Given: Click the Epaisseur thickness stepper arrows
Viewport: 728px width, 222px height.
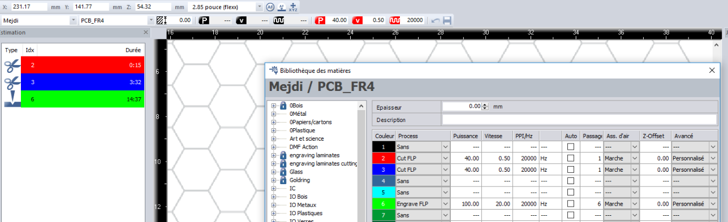Looking at the screenshot, I should (x=485, y=106).
